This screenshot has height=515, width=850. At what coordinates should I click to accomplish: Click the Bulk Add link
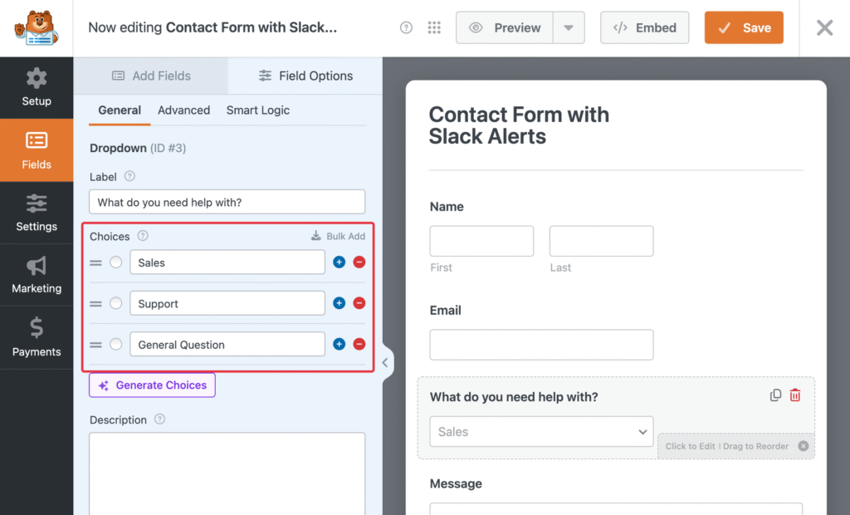[339, 236]
